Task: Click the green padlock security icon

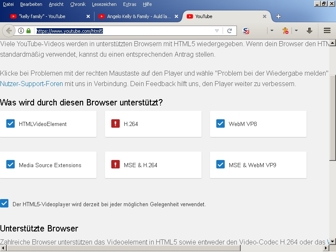Action: pyautogui.click(x=29, y=31)
